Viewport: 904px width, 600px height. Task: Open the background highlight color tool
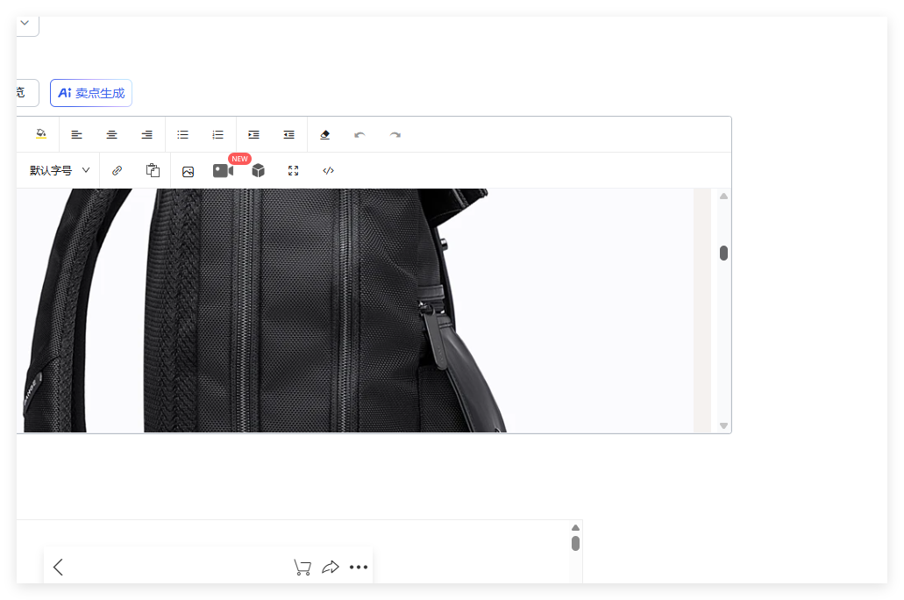pos(41,134)
